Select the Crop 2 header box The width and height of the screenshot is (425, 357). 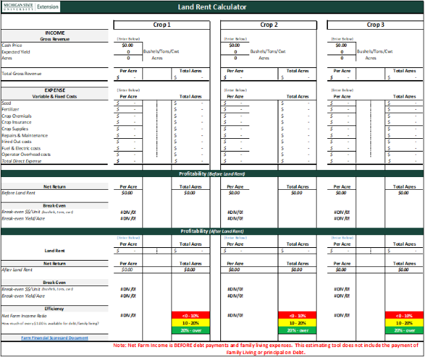click(x=268, y=25)
